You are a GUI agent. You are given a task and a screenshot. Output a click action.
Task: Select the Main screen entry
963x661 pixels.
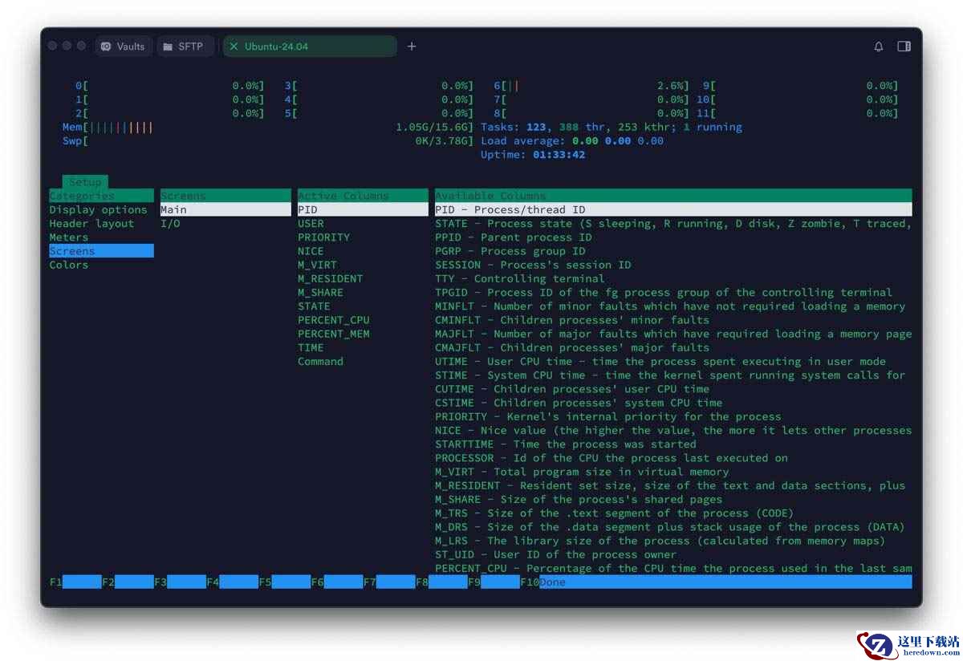click(226, 209)
